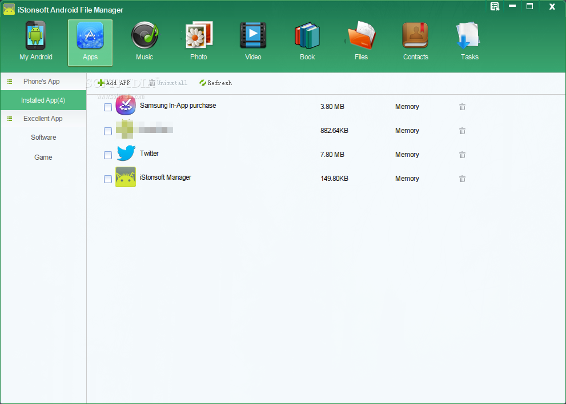Open the Game category in sidebar

(x=43, y=157)
